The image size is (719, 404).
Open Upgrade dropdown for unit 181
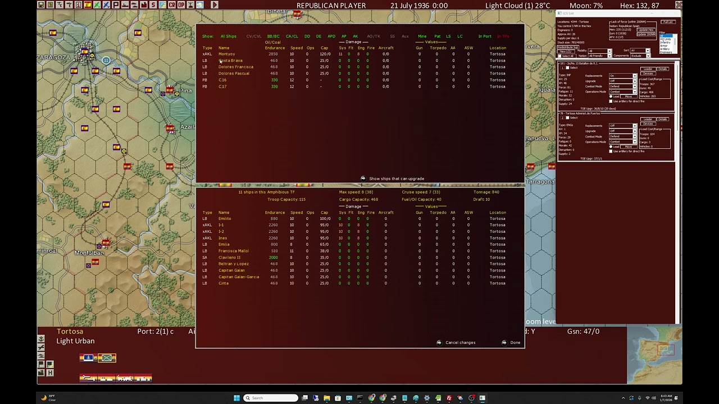pos(623,81)
